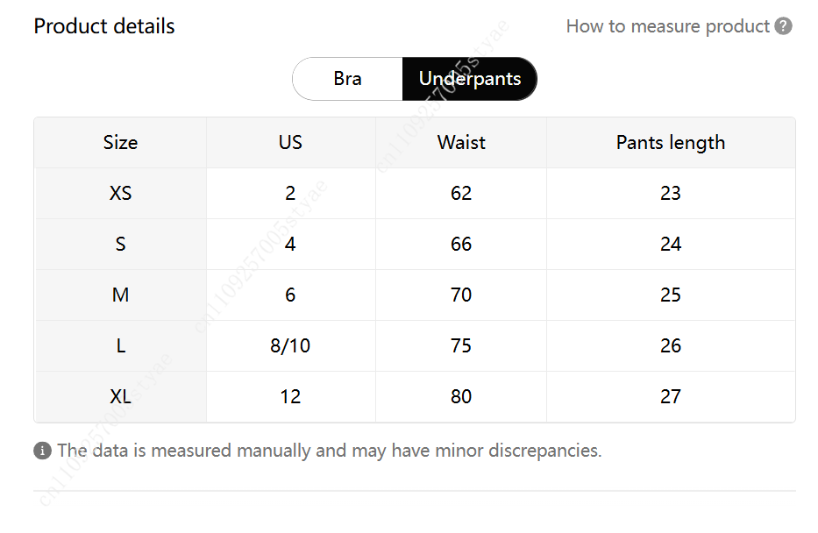
Task: Select the XL size row label
Action: pyautogui.click(x=120, y=397)
